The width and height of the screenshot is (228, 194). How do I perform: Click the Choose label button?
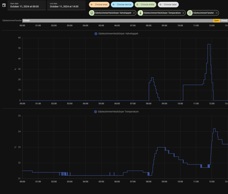(168, 5)
